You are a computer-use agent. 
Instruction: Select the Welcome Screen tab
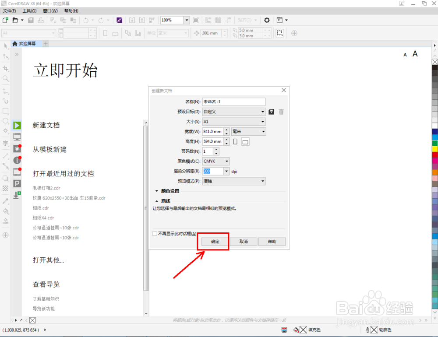(x=27, y=44)
